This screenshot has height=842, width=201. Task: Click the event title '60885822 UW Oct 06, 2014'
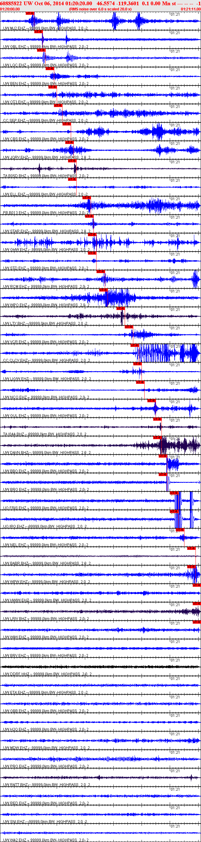[32, 3]
